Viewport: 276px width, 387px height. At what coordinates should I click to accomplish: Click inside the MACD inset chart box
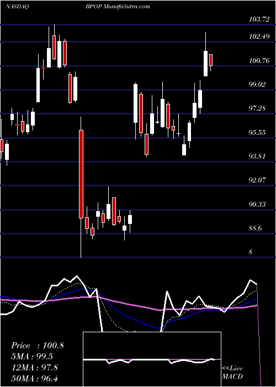click(152, 359)
